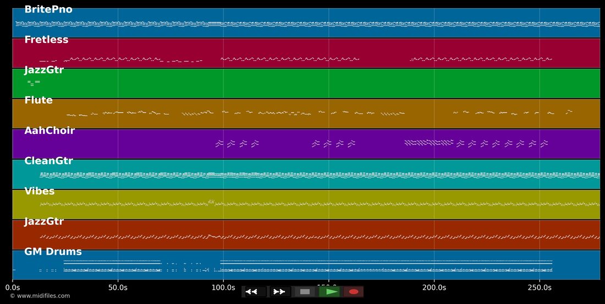The height and width of the screenshot is (304, 605).
Task: Click the short note cluster in green JazzGtr track
Action: (34, 82)
